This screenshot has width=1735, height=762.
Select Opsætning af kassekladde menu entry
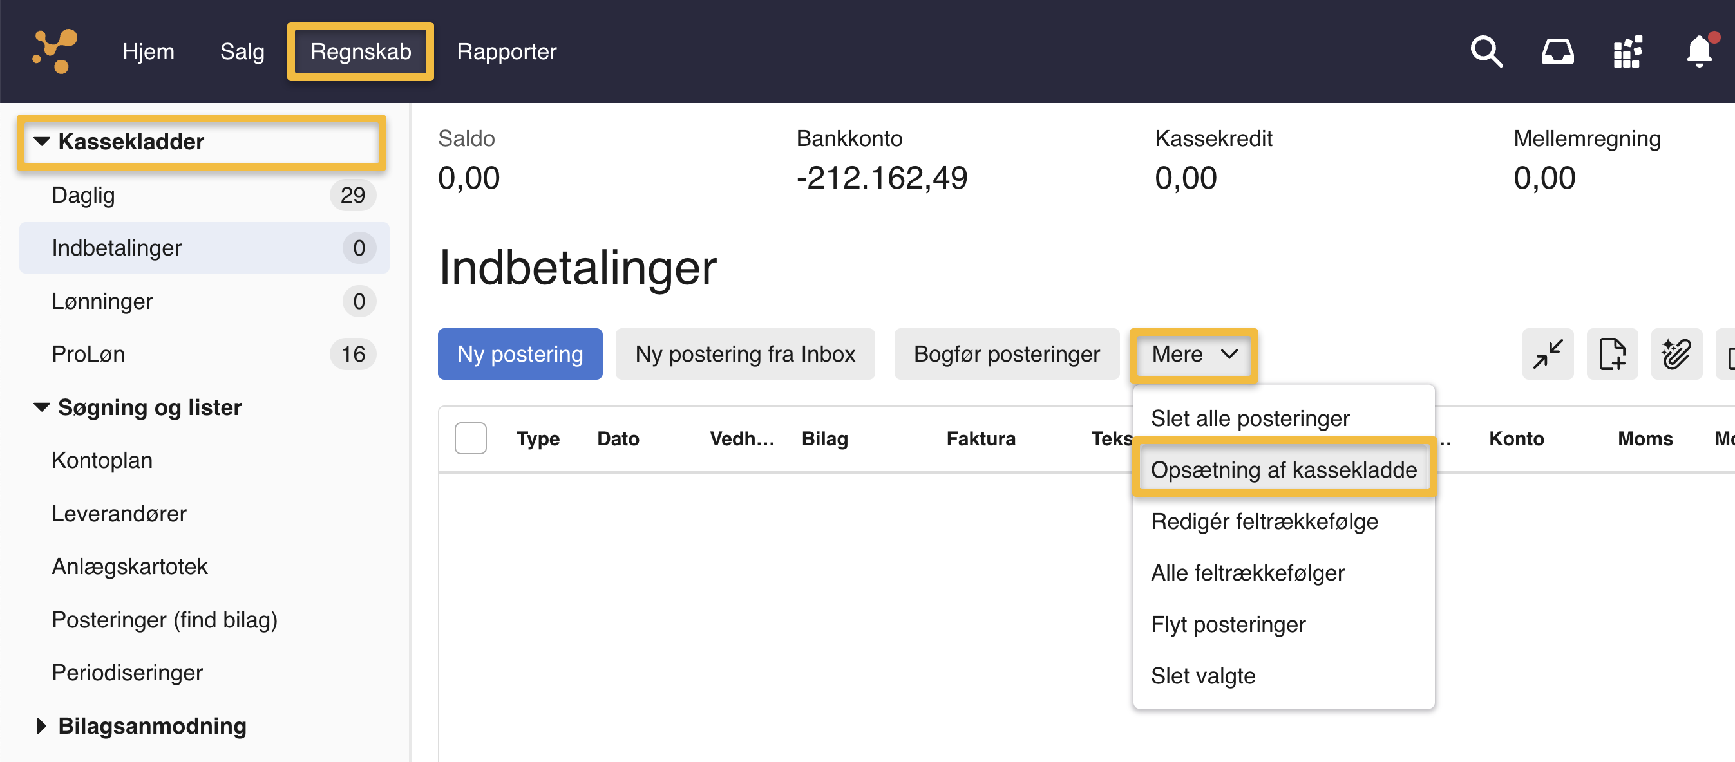click(1283, 469)
